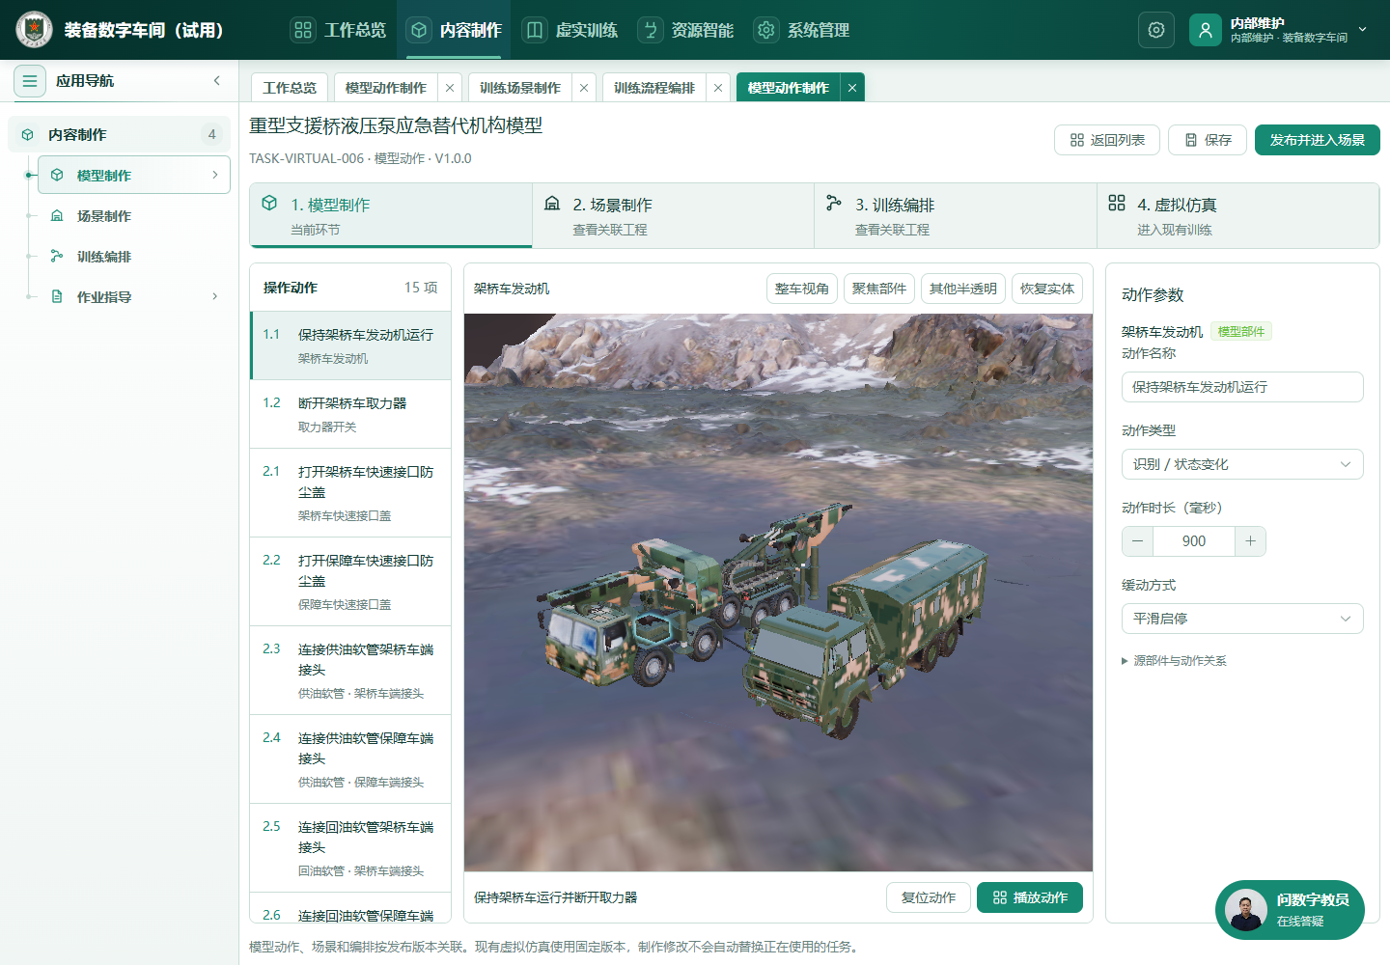Open the 问数字教员 online assistant avatar
Viewport: 1390px width, 965px height.
[x=1246, y=910]
